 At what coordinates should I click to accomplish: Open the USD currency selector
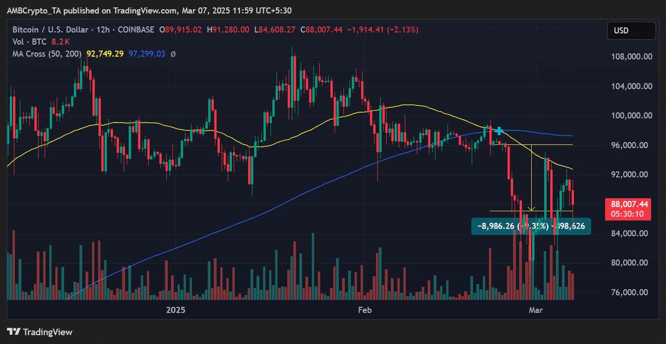[631, 31]
